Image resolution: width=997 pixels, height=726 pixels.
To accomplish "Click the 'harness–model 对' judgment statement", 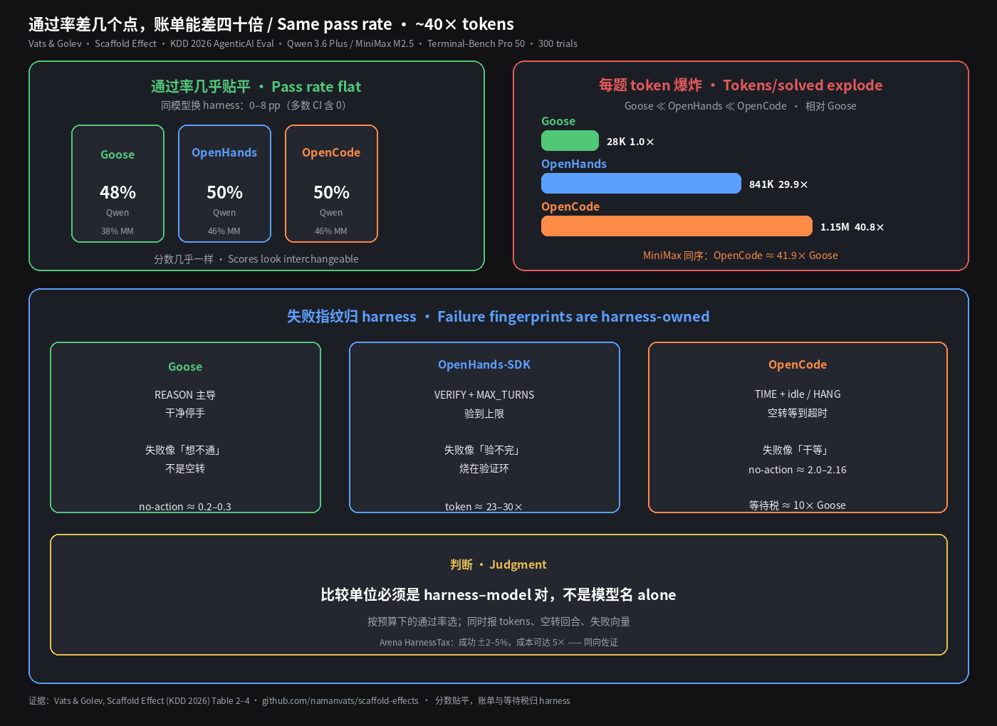I will pos(499,595).
